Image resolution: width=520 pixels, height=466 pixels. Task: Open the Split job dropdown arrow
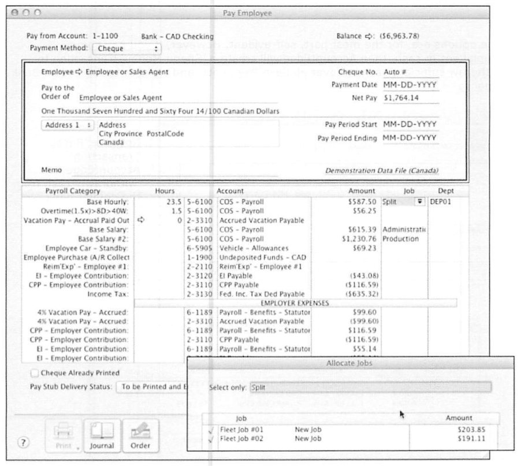pyautogui.click(x=420, y=201)
